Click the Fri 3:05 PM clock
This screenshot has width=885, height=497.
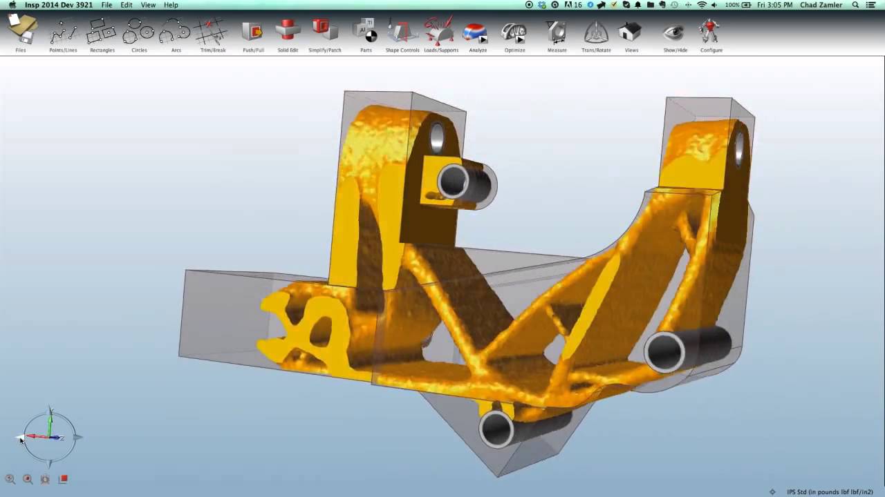[x=775, y=5]
